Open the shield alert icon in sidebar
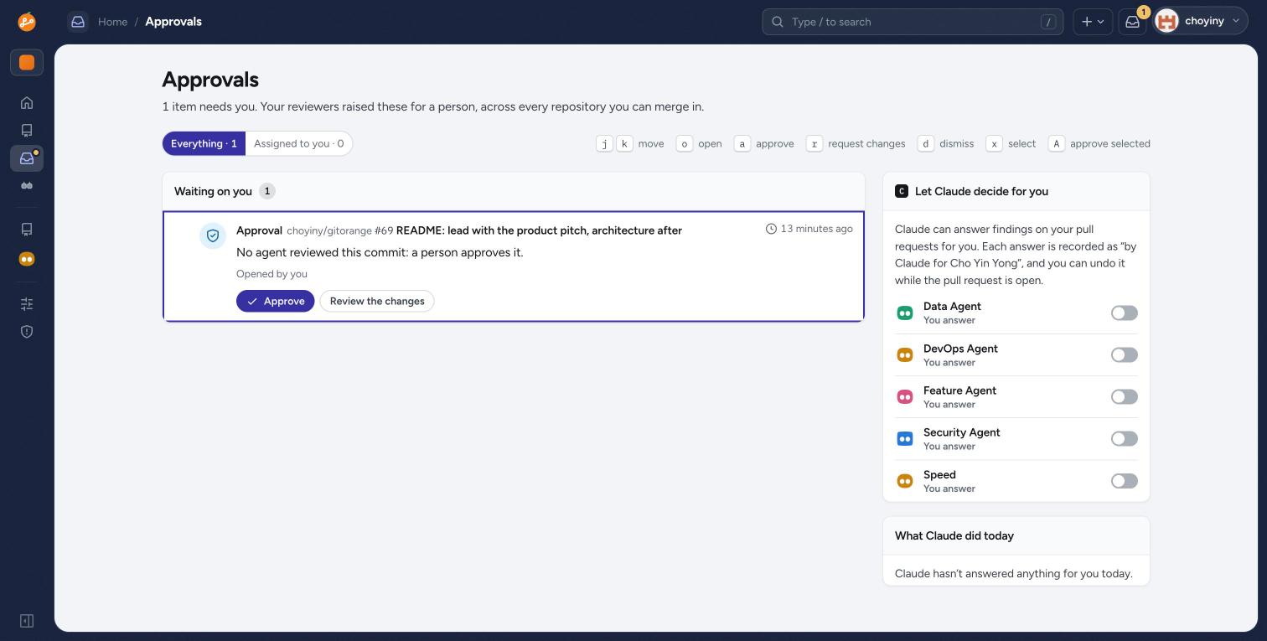1267x641 pixels. coord(27,332)
